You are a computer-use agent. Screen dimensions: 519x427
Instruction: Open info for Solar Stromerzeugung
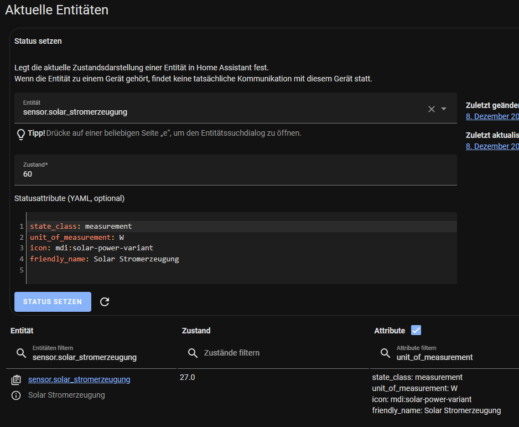point(16,395)
